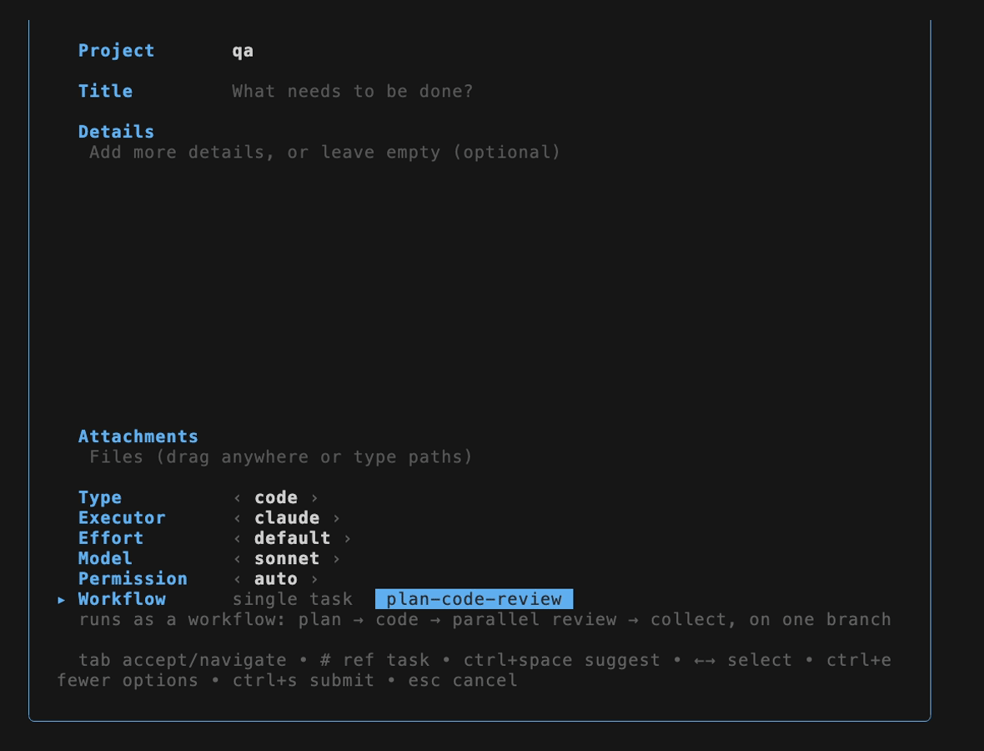Click the ctrl+s submit hint
984x751 pixels.
[303, 681]
